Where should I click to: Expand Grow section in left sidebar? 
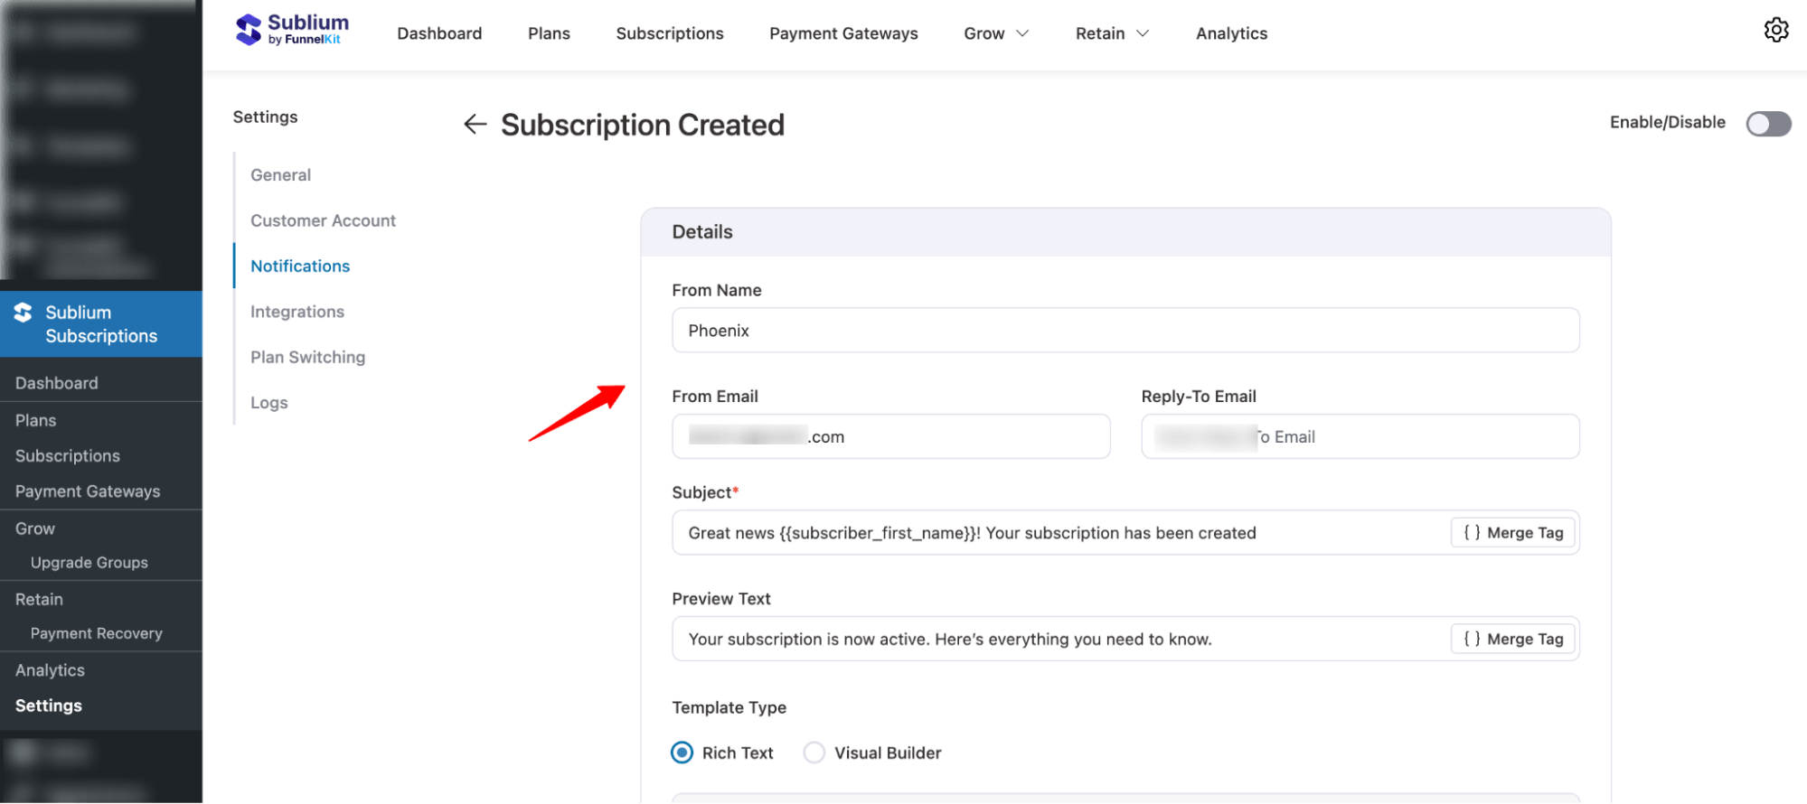pyautogui.click(x=33, y=528)
